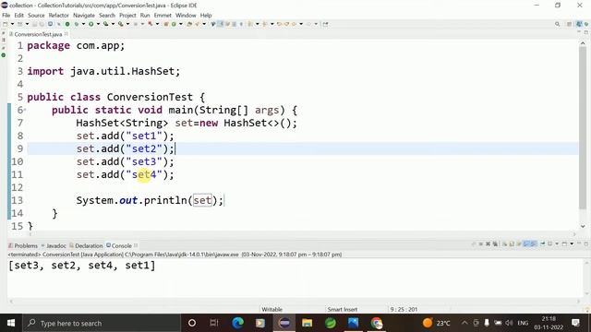Close the Console view tab

[x=136, y=245]
